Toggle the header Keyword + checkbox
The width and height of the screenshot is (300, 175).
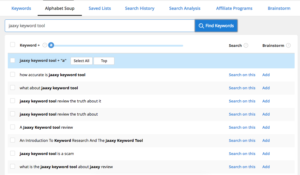coord(13,44)
